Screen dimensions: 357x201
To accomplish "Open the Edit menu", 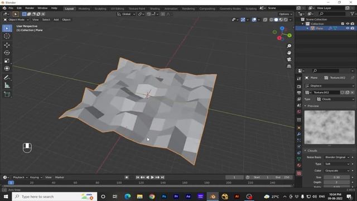I will tap(19, 8).
